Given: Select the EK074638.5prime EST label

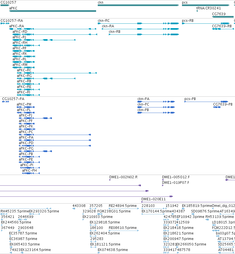Looking at the screenshot, I should pos(113,250).
